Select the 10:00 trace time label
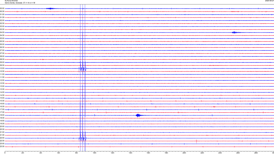Viewport: 274px width, 154px height. tap(2, 68)
